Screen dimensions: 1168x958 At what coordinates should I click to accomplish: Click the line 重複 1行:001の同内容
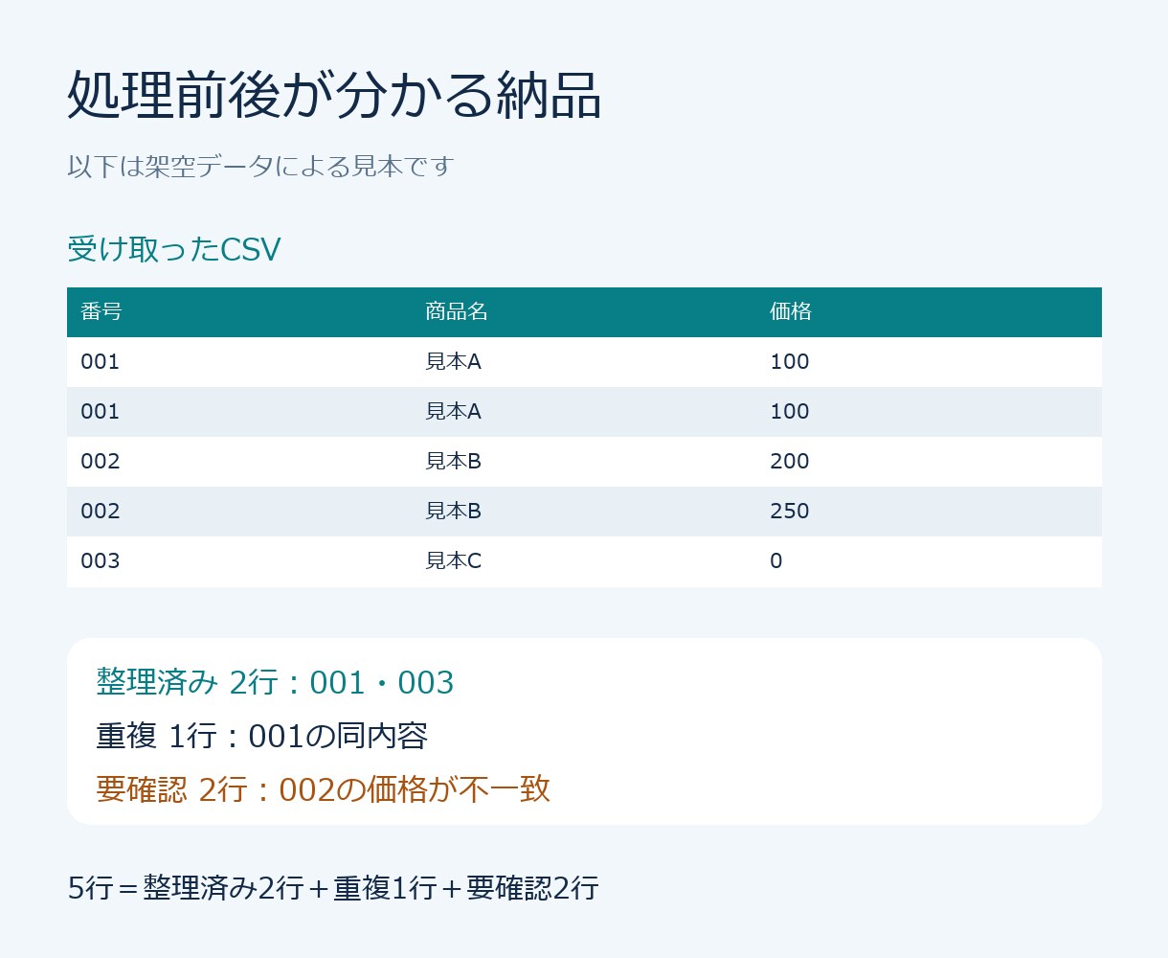click(x=261, y=736)
